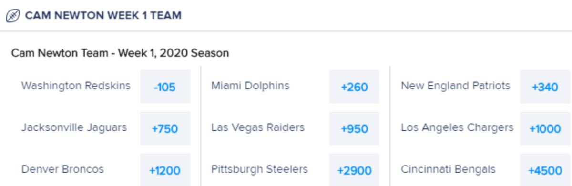Click the Denver Broncos team name
This screenshot has width=572, height=186.
point(62,169)
